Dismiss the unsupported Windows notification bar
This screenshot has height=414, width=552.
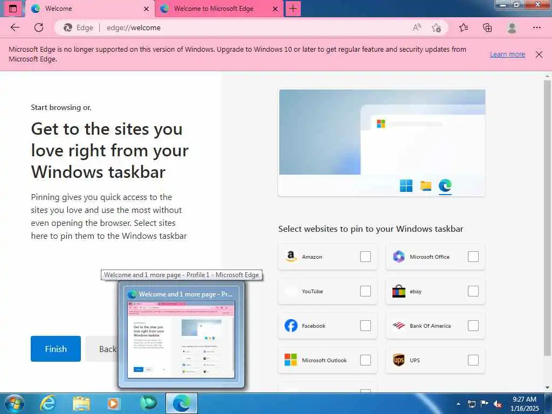[539, 54]
